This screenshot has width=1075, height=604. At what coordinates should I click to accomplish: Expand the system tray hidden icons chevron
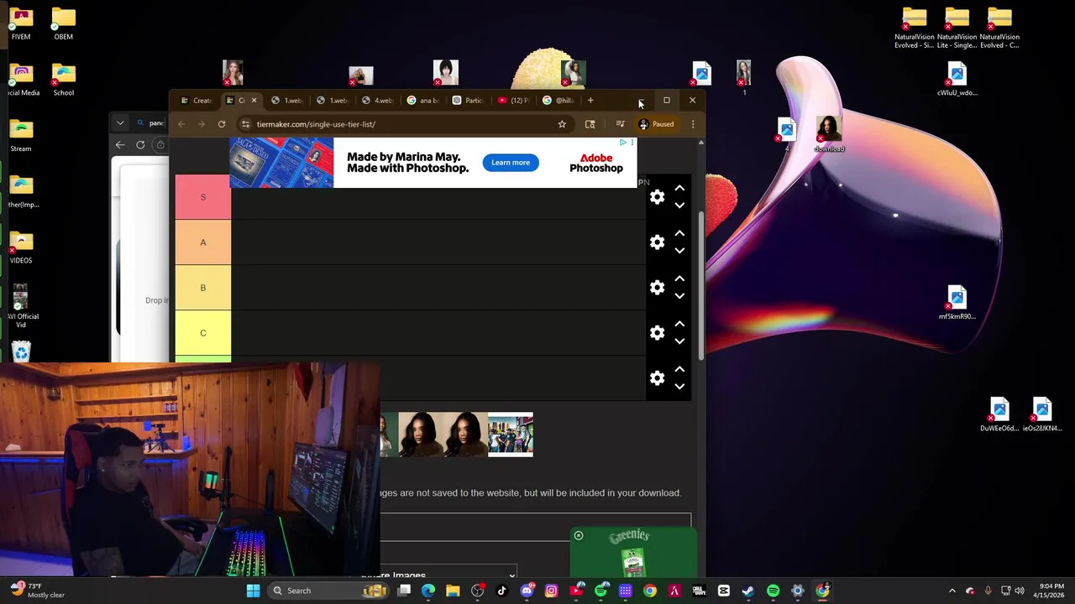(x=952, y=591)
